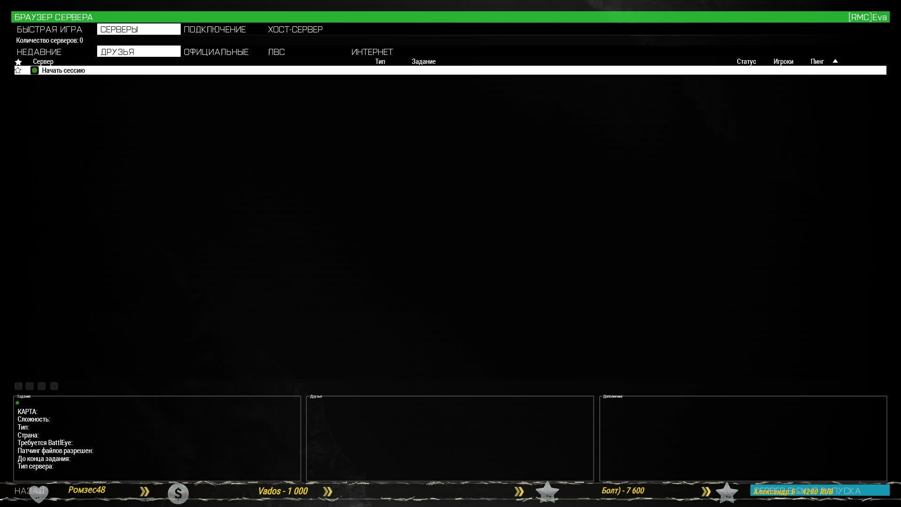Click the dollar coin icon in bottom bar
The height and width of the screenshot is (507, 901).
pyautogui.click(x=178, y=493)
